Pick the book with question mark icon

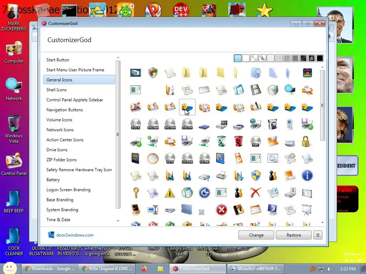coord(238,210)
